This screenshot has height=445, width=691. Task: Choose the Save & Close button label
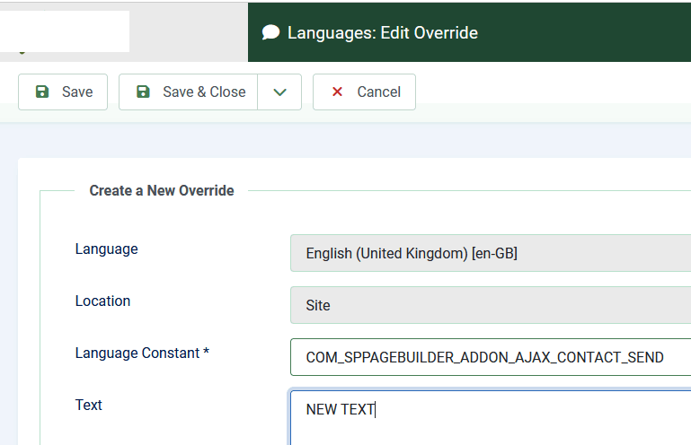[x=204, y=92]
